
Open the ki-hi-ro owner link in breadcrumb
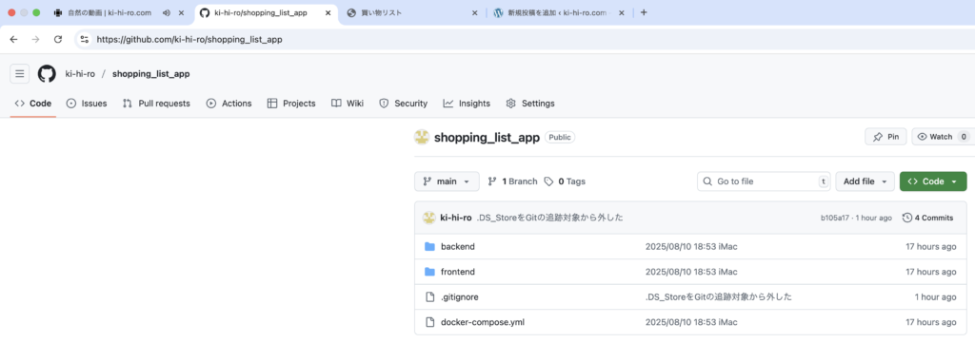pyautogui.click(x=80, y=74)
